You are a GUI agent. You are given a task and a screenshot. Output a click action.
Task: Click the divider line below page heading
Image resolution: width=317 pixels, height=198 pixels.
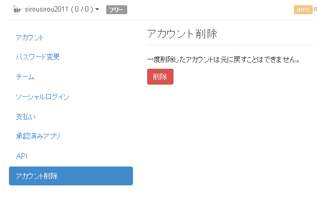(x=232, y=45)
